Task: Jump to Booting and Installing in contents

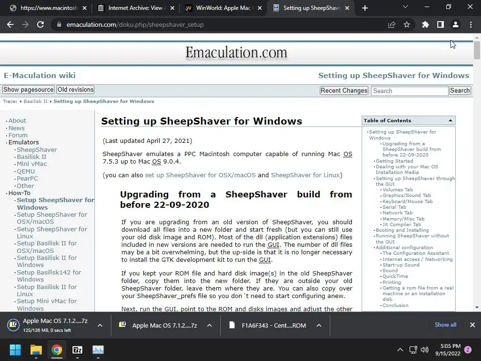Action: click(x=402, y=230)
